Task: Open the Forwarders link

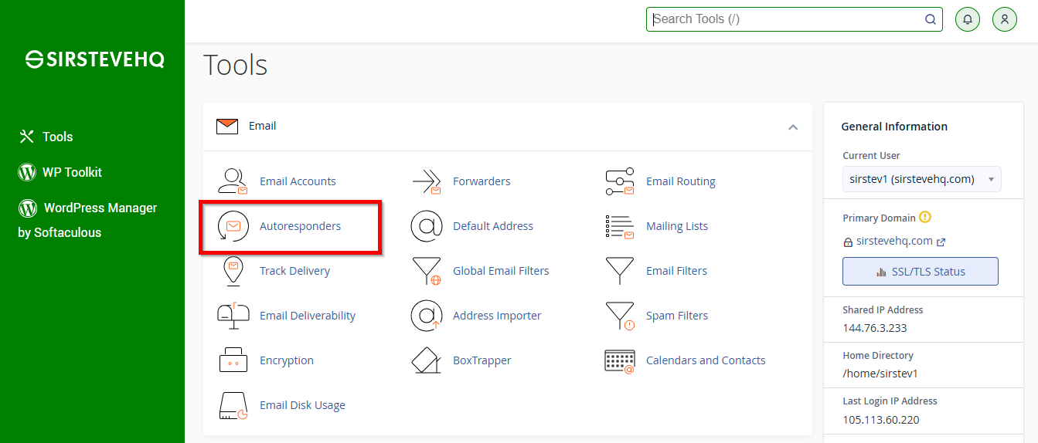Action: click(482, 181)
